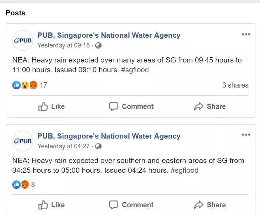
Task: Click the blue like reaction icon on first post
Action: (x=16, y=85)
